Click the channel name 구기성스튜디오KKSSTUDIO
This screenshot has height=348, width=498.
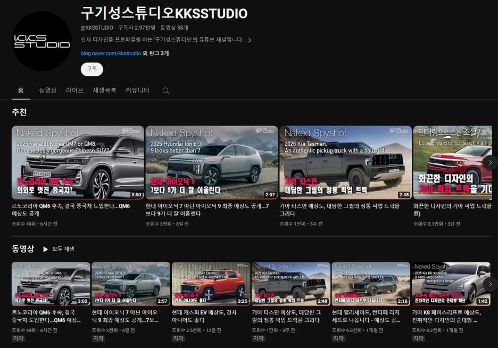164,13
